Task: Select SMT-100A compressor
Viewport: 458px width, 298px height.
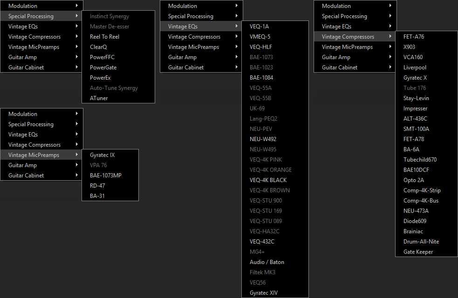Action: (x=426, y=129)
